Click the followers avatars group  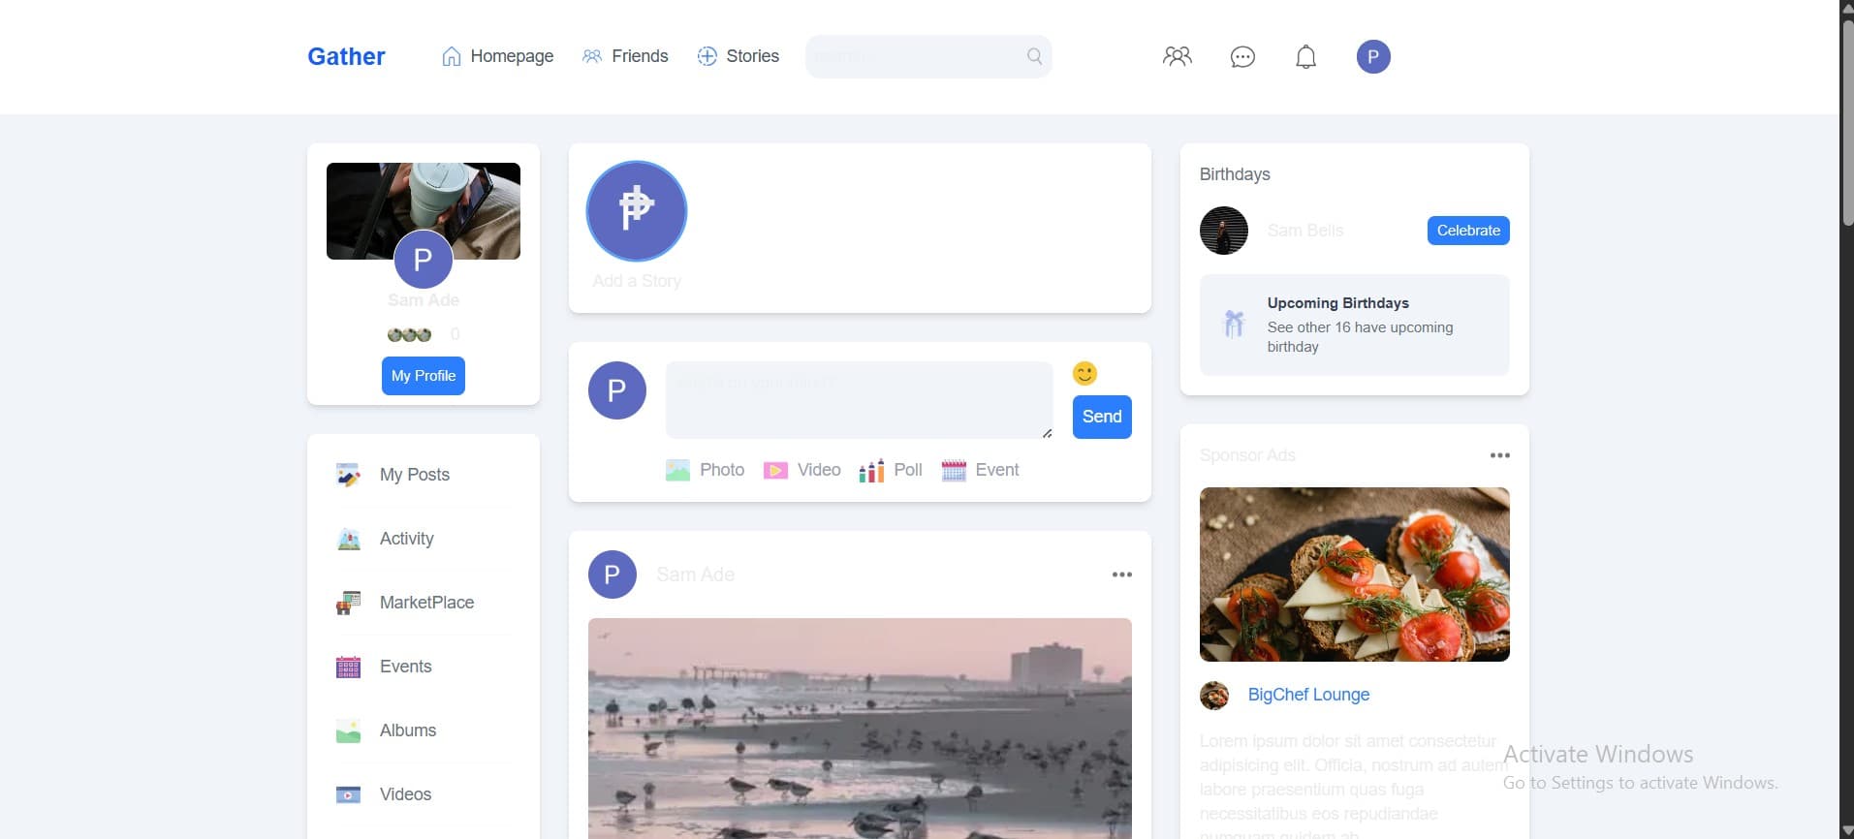coord(409,334)
